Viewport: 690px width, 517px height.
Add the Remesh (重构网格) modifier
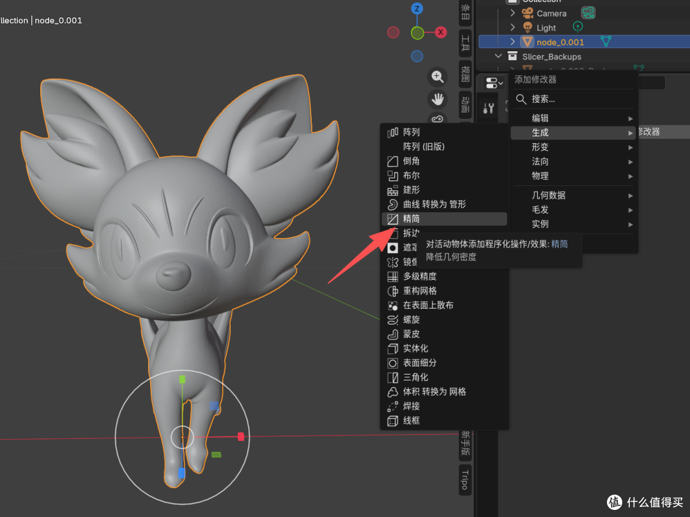445,291
